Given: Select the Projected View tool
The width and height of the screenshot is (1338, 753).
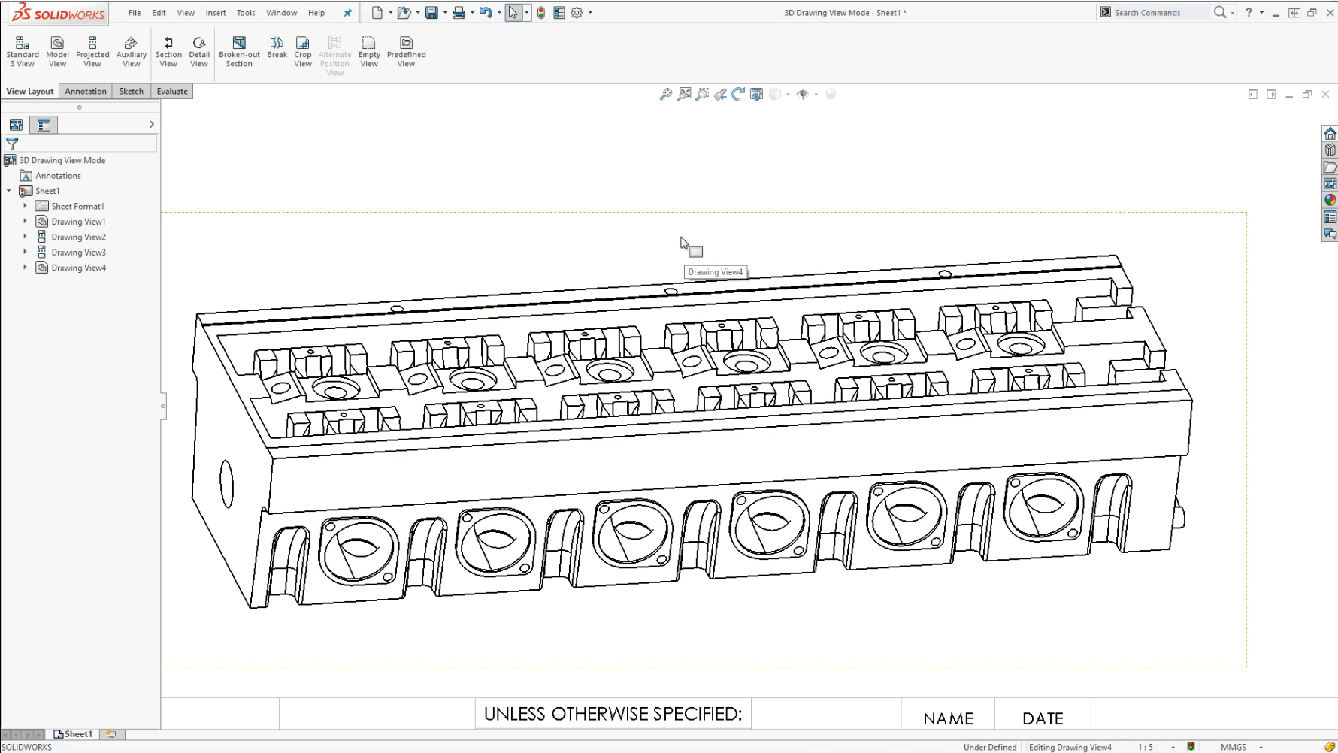Looking at the screenshot, I should click(92, 49).
